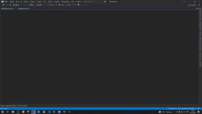This screenshot has height=114, width=202.
Task: Click the orange round taskbar icon
Action: pos(23,112)
